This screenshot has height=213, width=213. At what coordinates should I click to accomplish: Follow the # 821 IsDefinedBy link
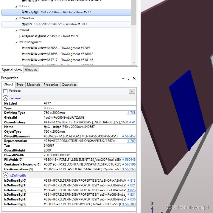[131, 185]
